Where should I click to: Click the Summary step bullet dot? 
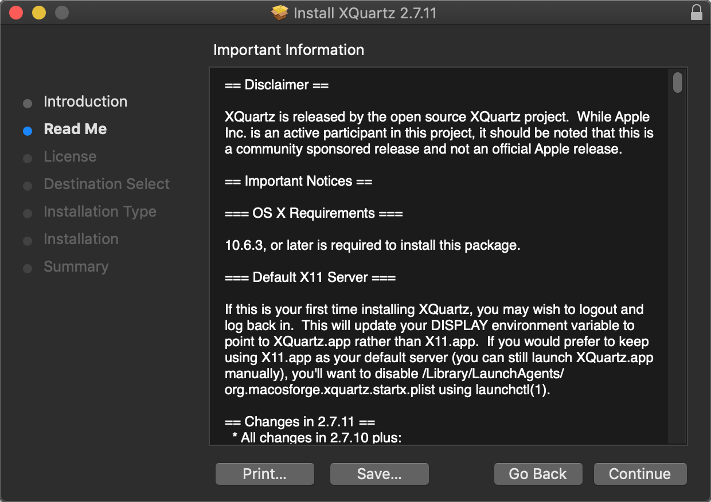click(28, 268)
